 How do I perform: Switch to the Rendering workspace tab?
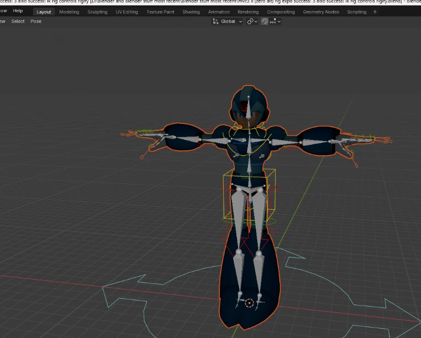tap(248, 12)
